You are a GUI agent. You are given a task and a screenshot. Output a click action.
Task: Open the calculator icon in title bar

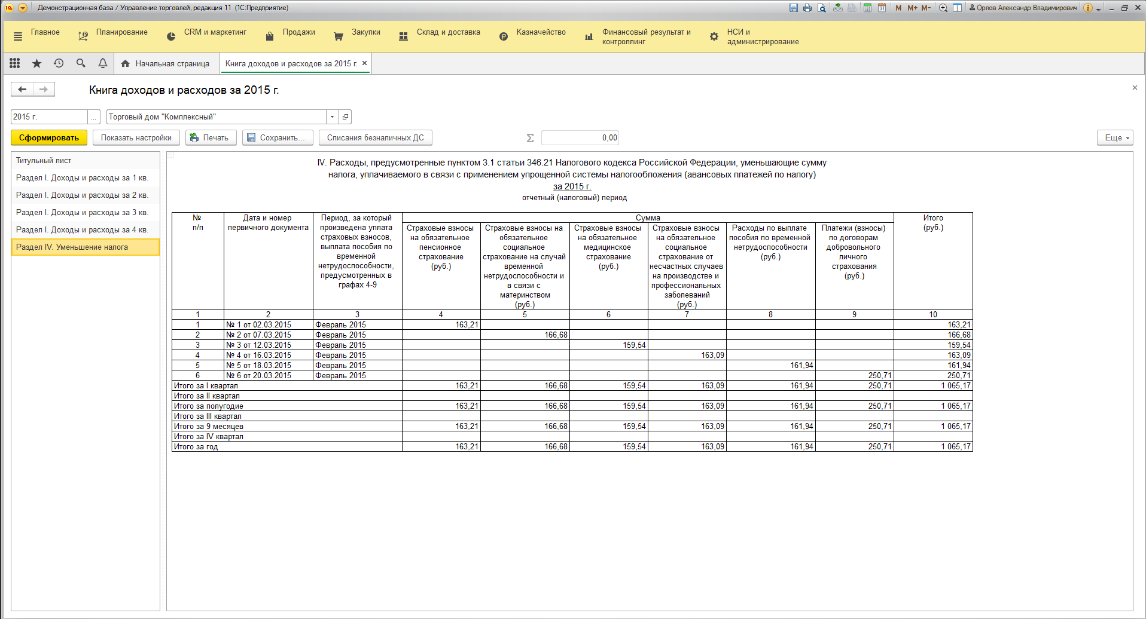(867, 8)
